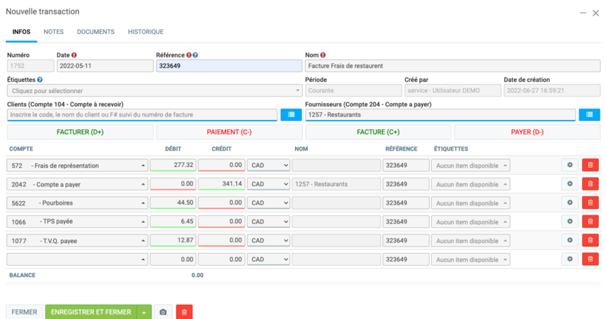Click the red trash button beside camera
Image resolution: width=606 pixels, height=319 pixels.
184,312
